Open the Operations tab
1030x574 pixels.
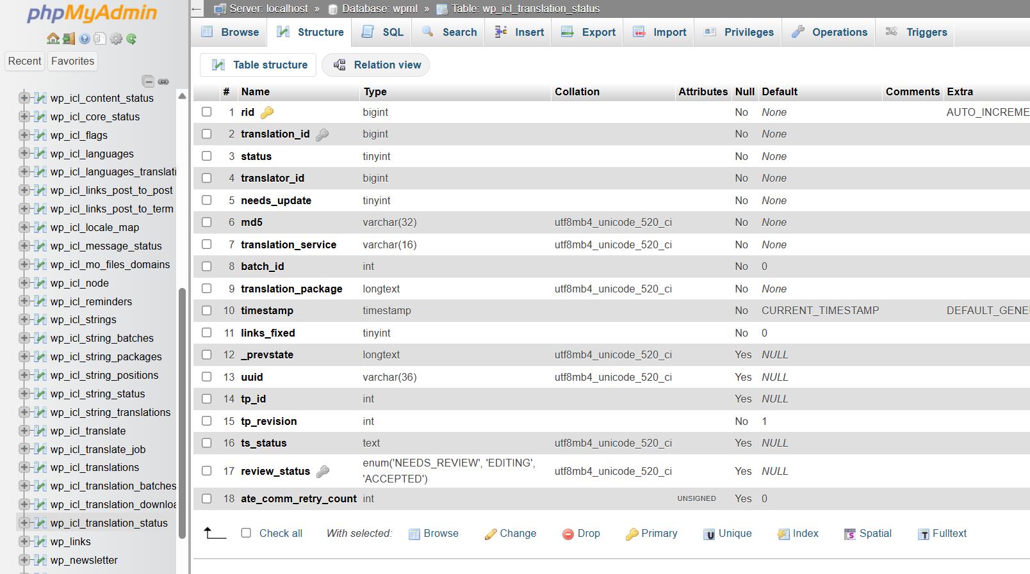coord(829,32)
